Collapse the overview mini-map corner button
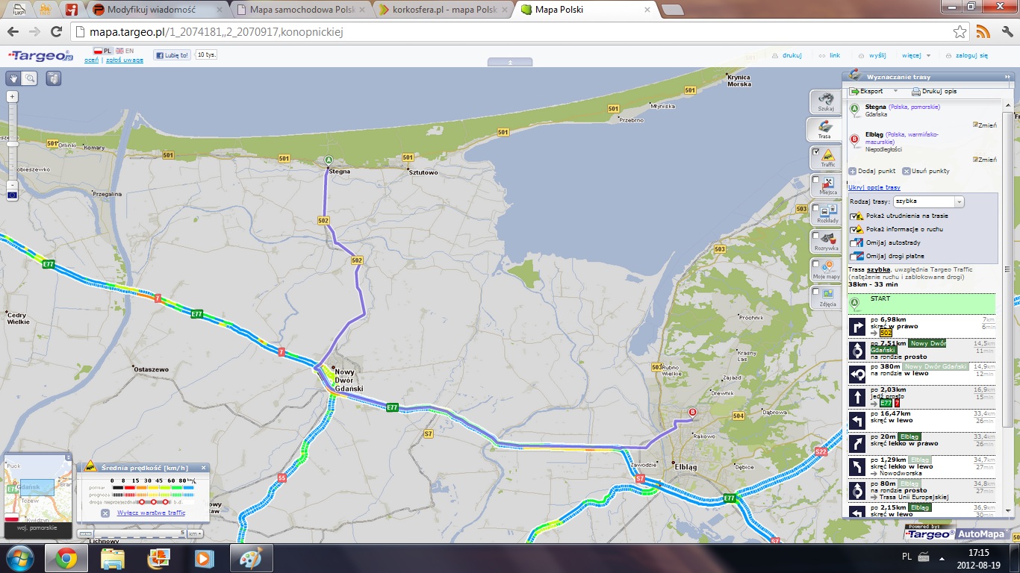 pyautogui.click(x=68, y=457)
